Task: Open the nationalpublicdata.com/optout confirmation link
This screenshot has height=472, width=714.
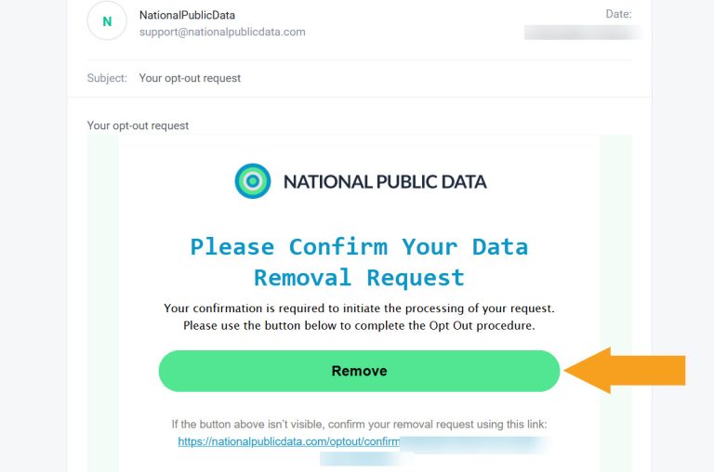Action: (288, 442)
